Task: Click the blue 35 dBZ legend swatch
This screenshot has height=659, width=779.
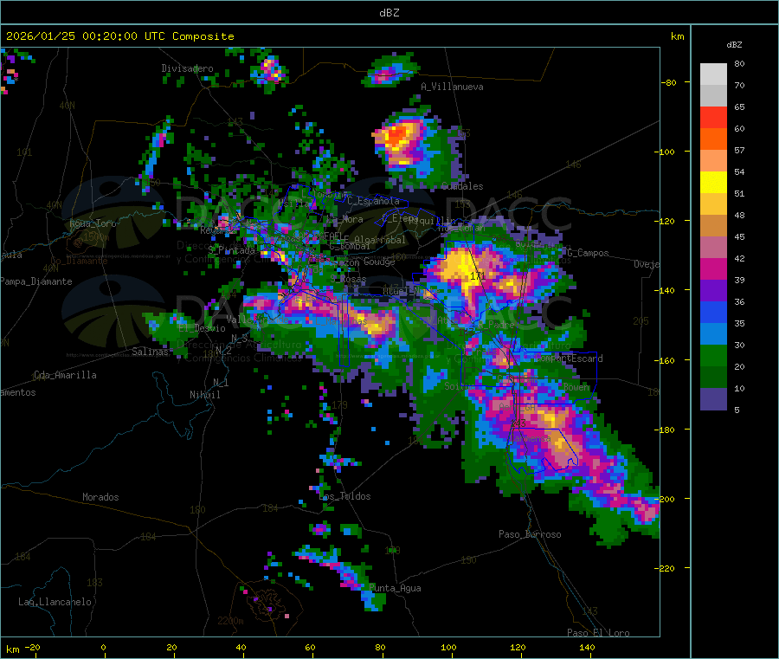Action: coord(713,312)
